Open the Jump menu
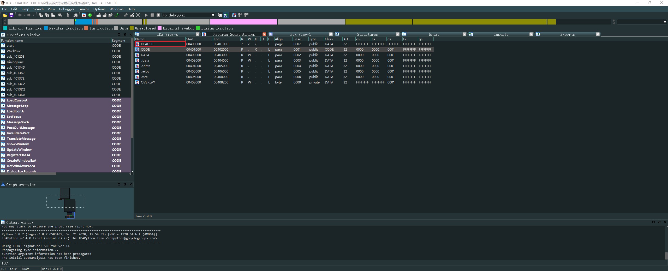The image size is (668, 271). tap(25, 9)
